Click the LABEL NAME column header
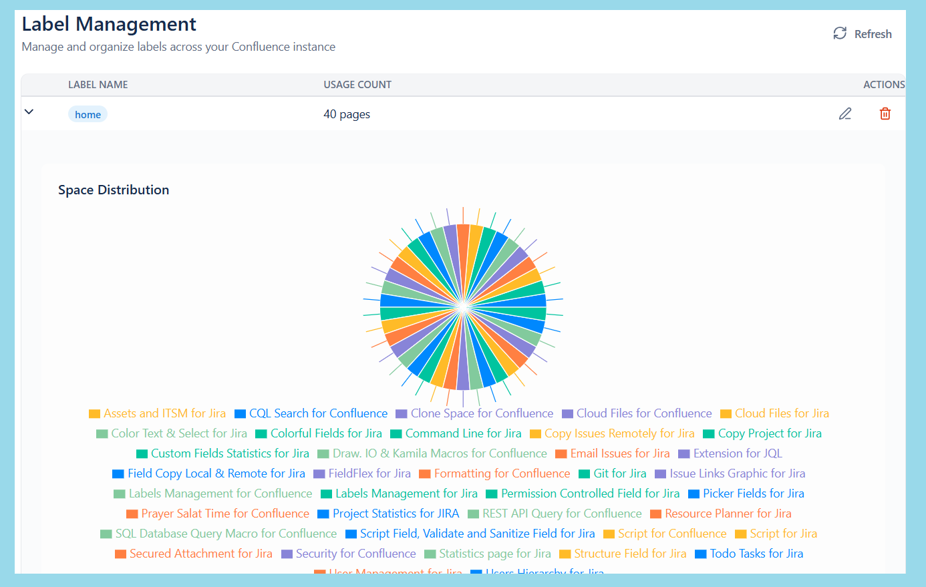The height and width of the screenshot is (587, 926). (x=98, y=85)
